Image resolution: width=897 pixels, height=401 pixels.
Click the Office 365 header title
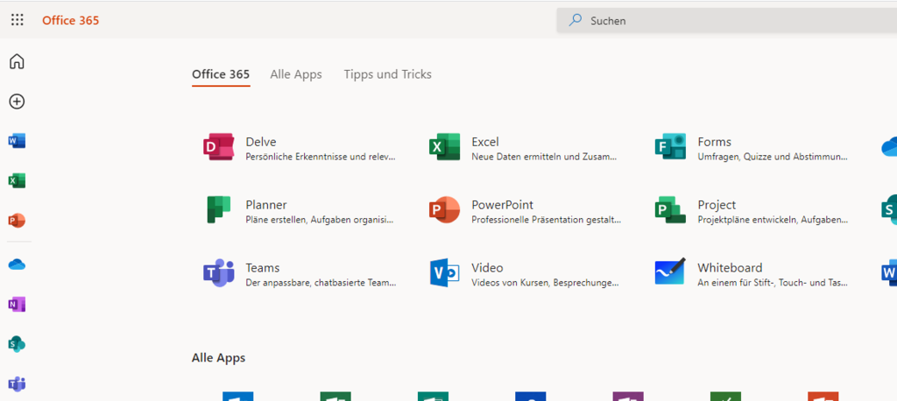[70, 21]
